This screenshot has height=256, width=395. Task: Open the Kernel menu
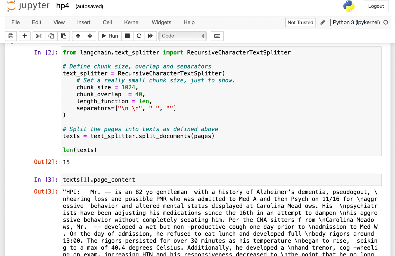click(x=132, y=22)
